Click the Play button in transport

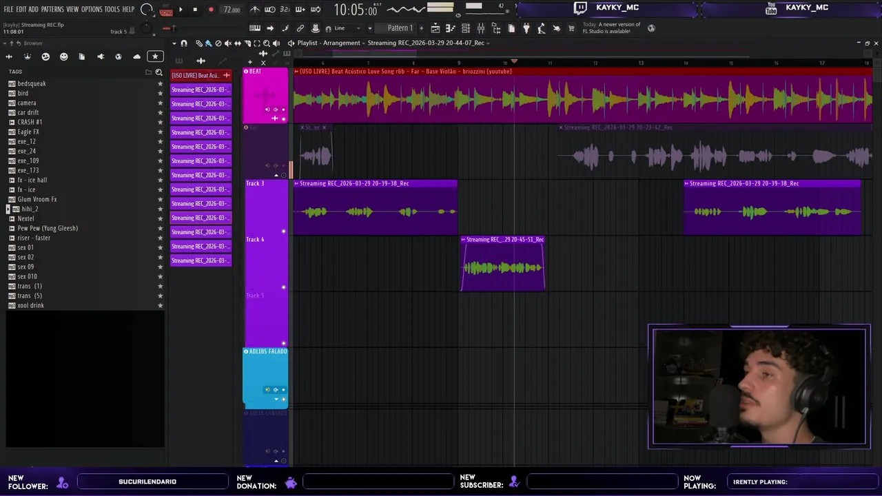click(181, 10)
